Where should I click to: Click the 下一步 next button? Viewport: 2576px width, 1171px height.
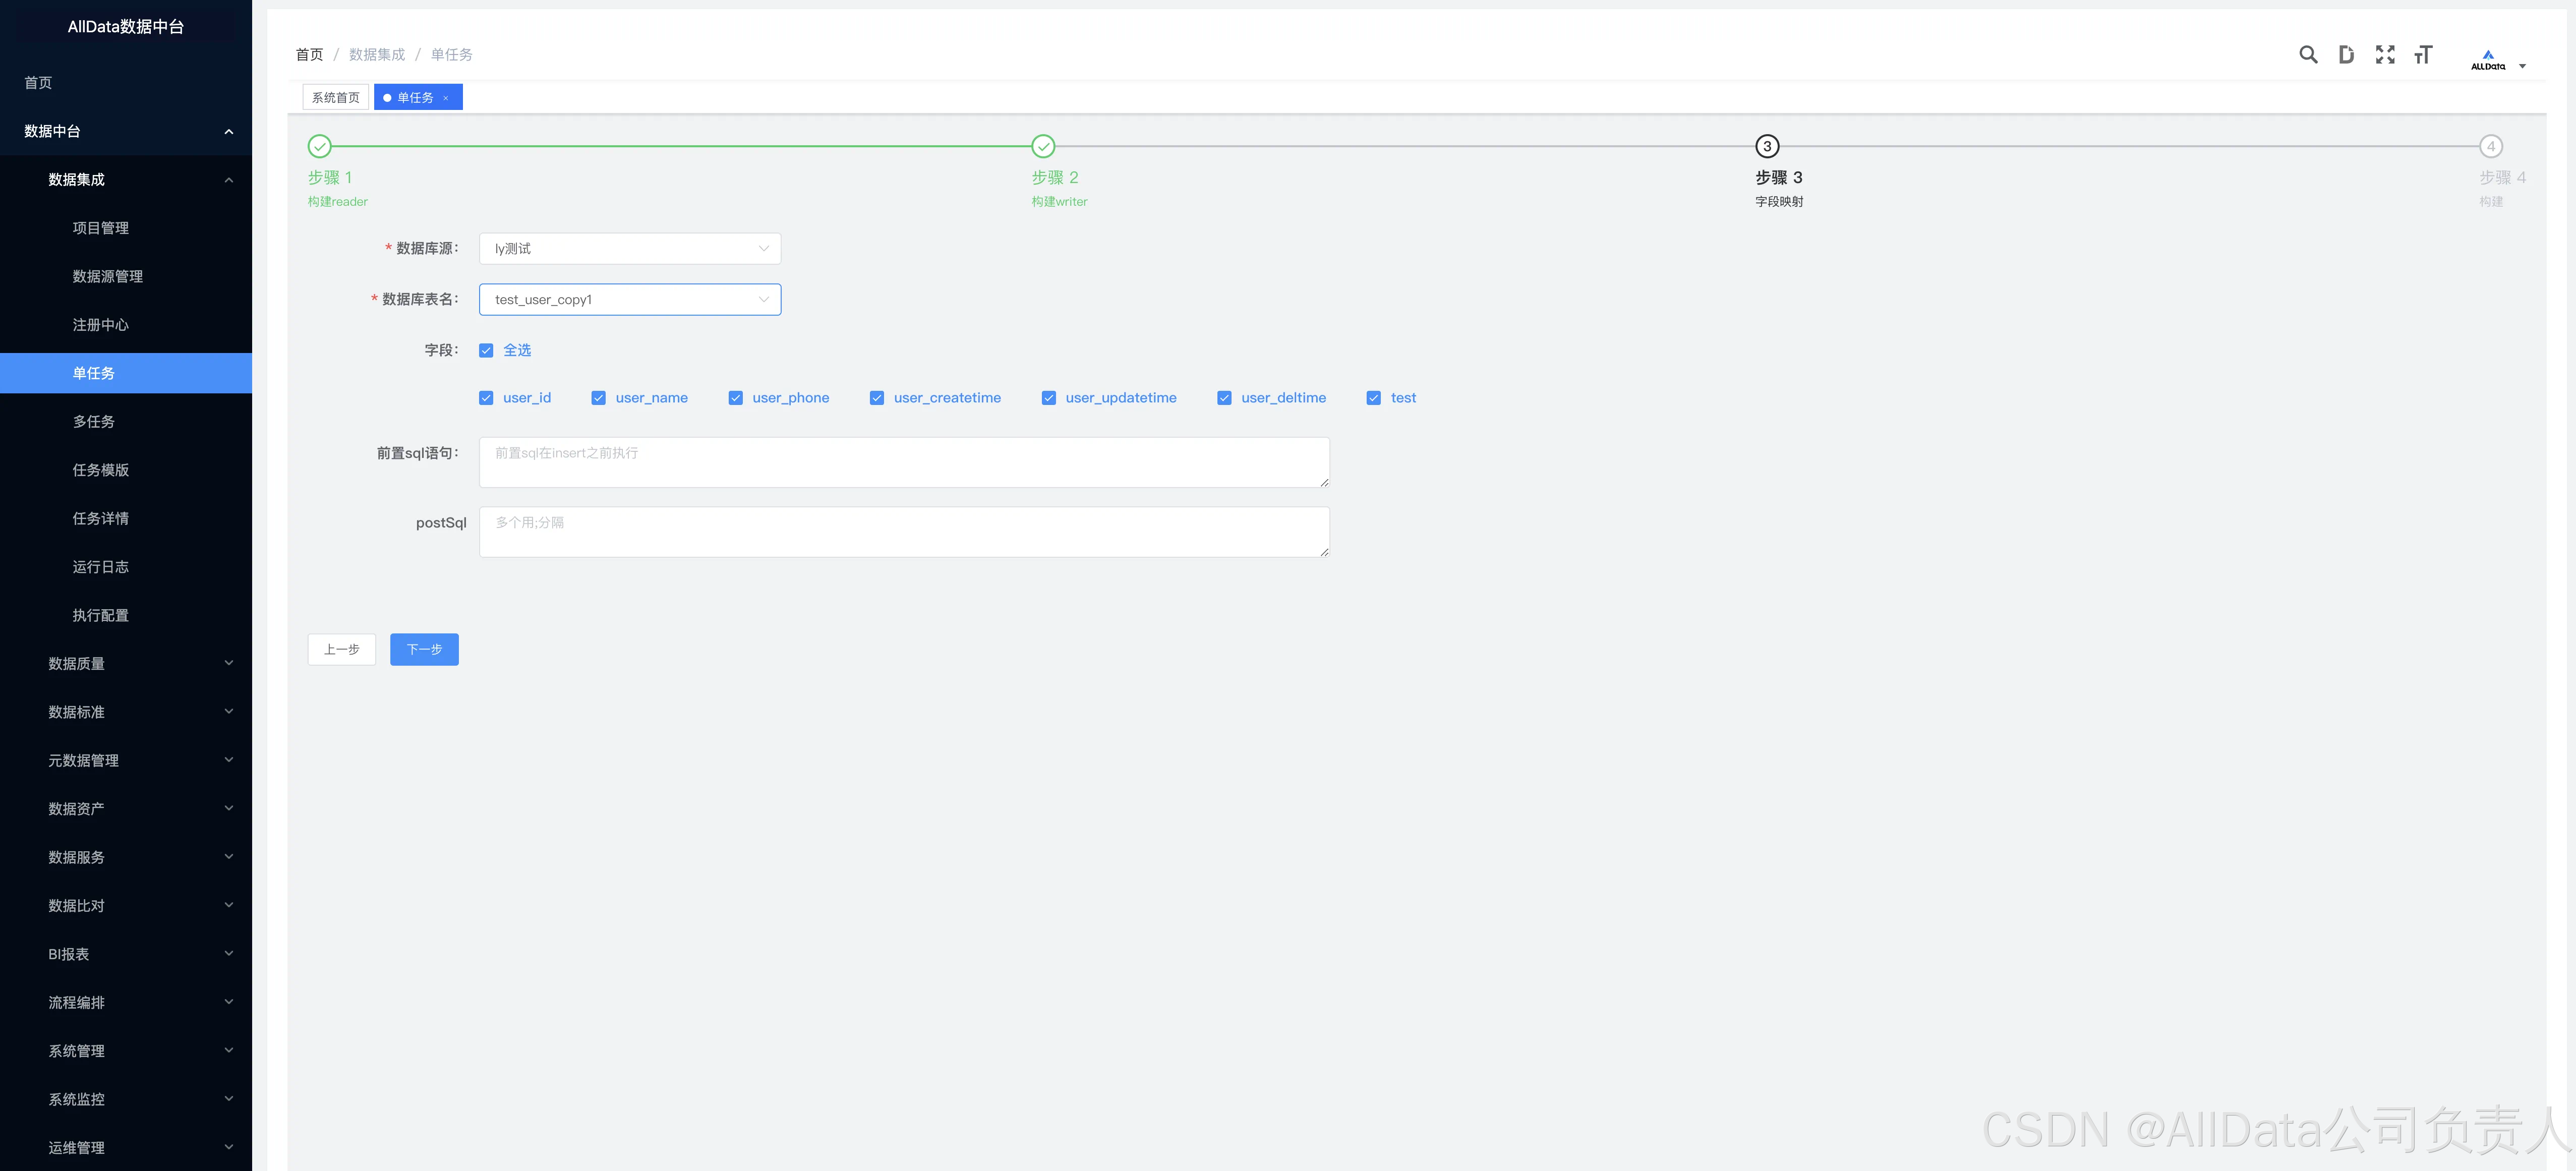pos(424,650)
